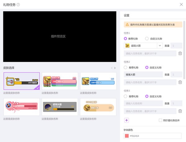
Task: Select 自定义礼物 radio for 任务1
Action: (x=147, y=39)
